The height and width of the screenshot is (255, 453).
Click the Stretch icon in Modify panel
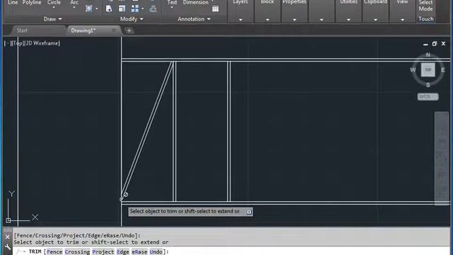pos(109,8)
